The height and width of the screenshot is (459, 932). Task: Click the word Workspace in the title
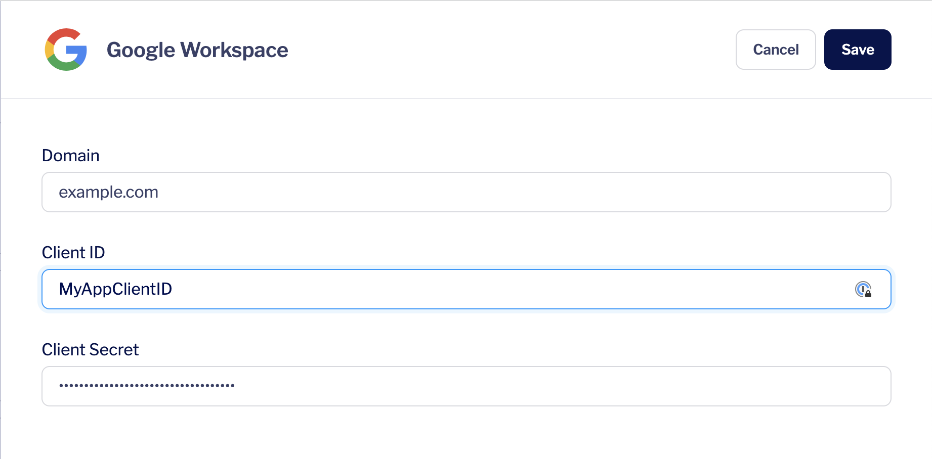pos(234,50)
